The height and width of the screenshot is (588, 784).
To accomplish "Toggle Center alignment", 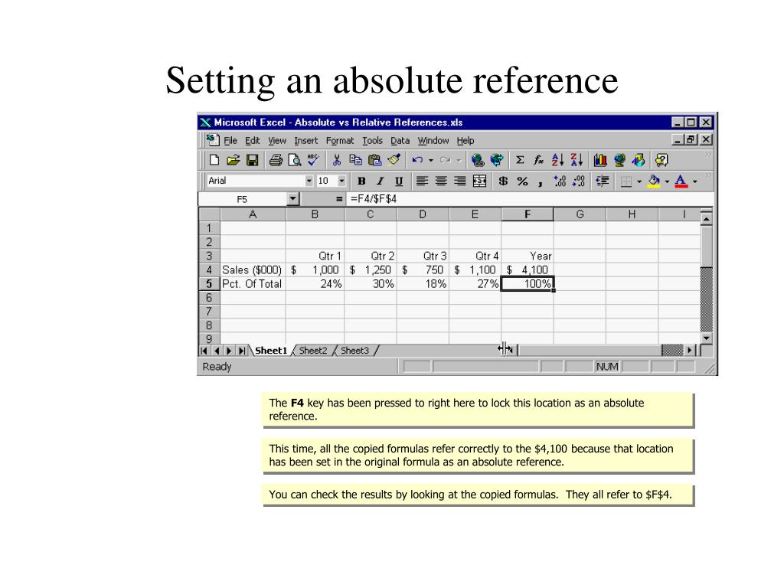I will pyautogui.click(x=441, y=181).
